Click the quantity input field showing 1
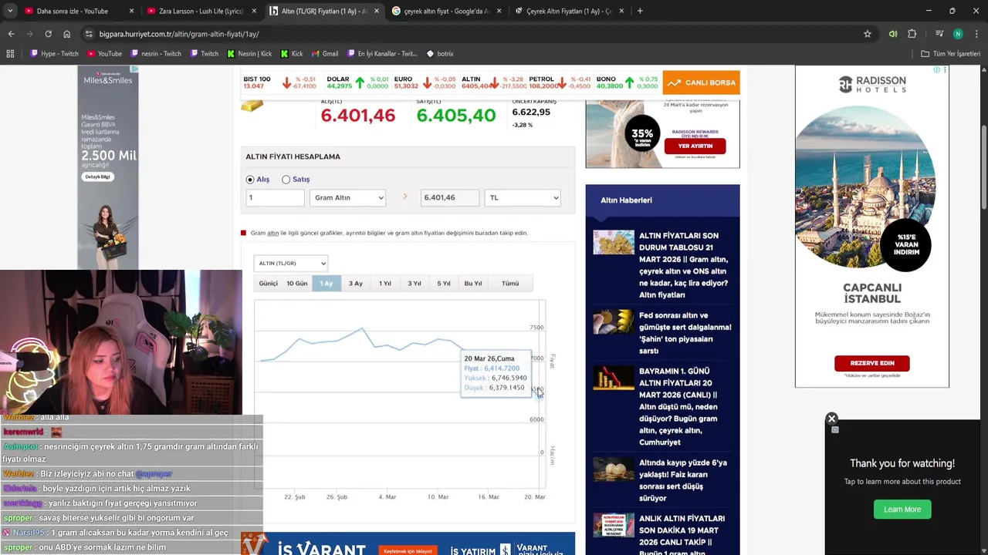This screenshot has width=988, height=555. [275, 198]
